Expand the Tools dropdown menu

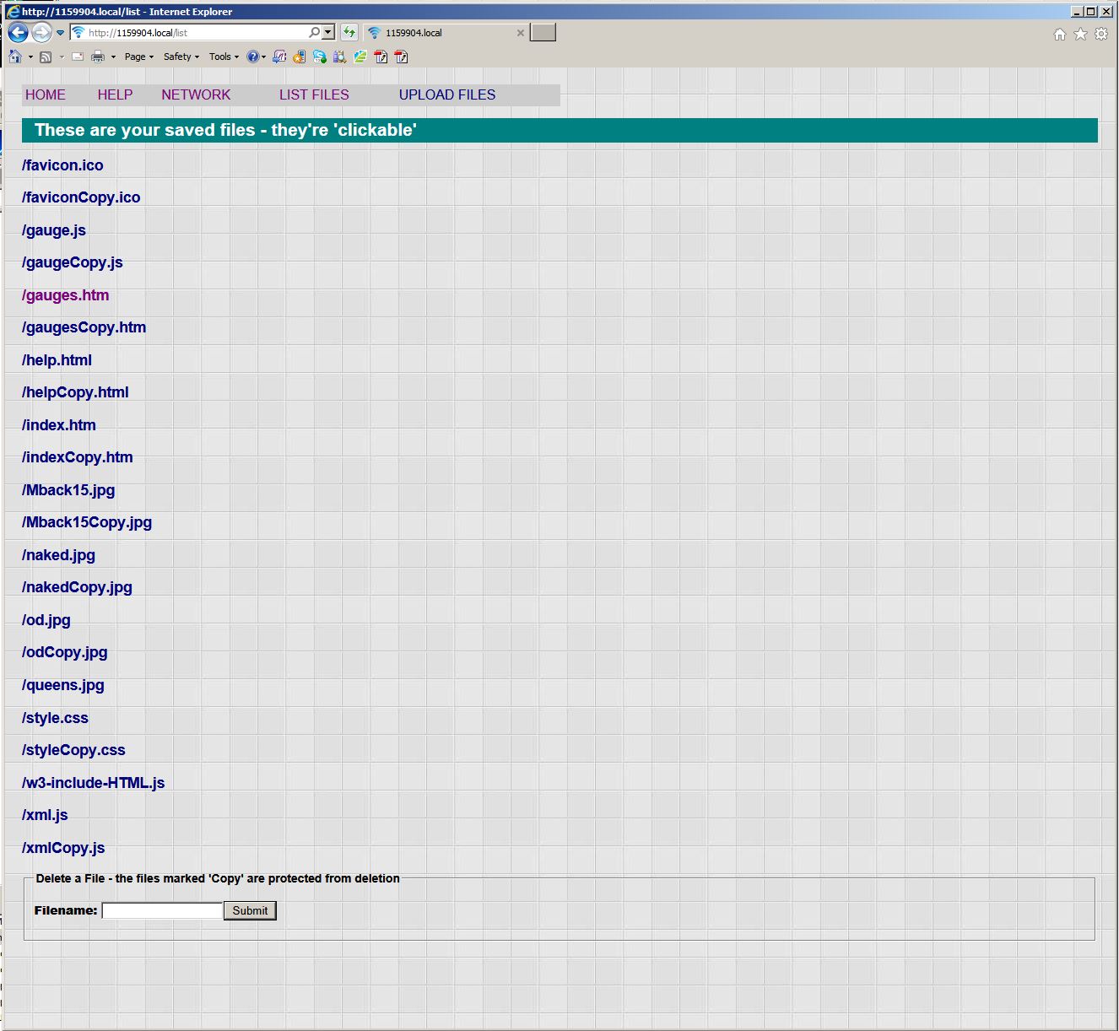[x=224, y=57]
